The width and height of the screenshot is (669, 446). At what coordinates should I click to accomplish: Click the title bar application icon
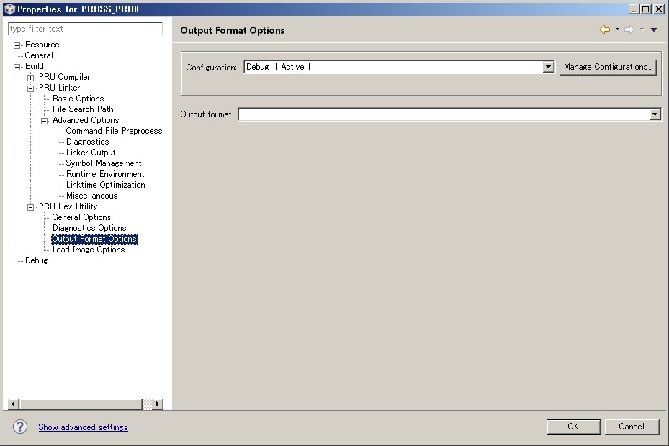tap(9, 9)
